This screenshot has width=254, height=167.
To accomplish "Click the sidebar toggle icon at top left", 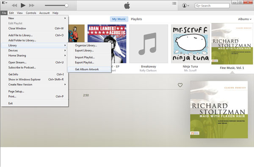I will click(4, 3).
